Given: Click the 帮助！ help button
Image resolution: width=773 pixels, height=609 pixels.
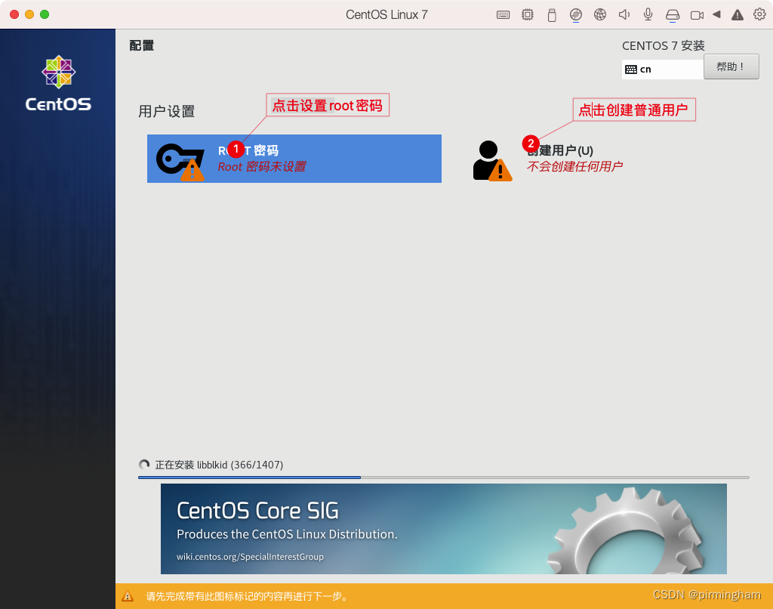Looking at the screenshot, I should pos(731,66).
